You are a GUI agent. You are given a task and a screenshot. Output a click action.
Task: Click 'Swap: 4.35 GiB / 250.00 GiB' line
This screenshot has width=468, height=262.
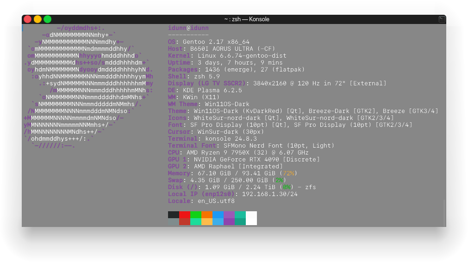227,180
